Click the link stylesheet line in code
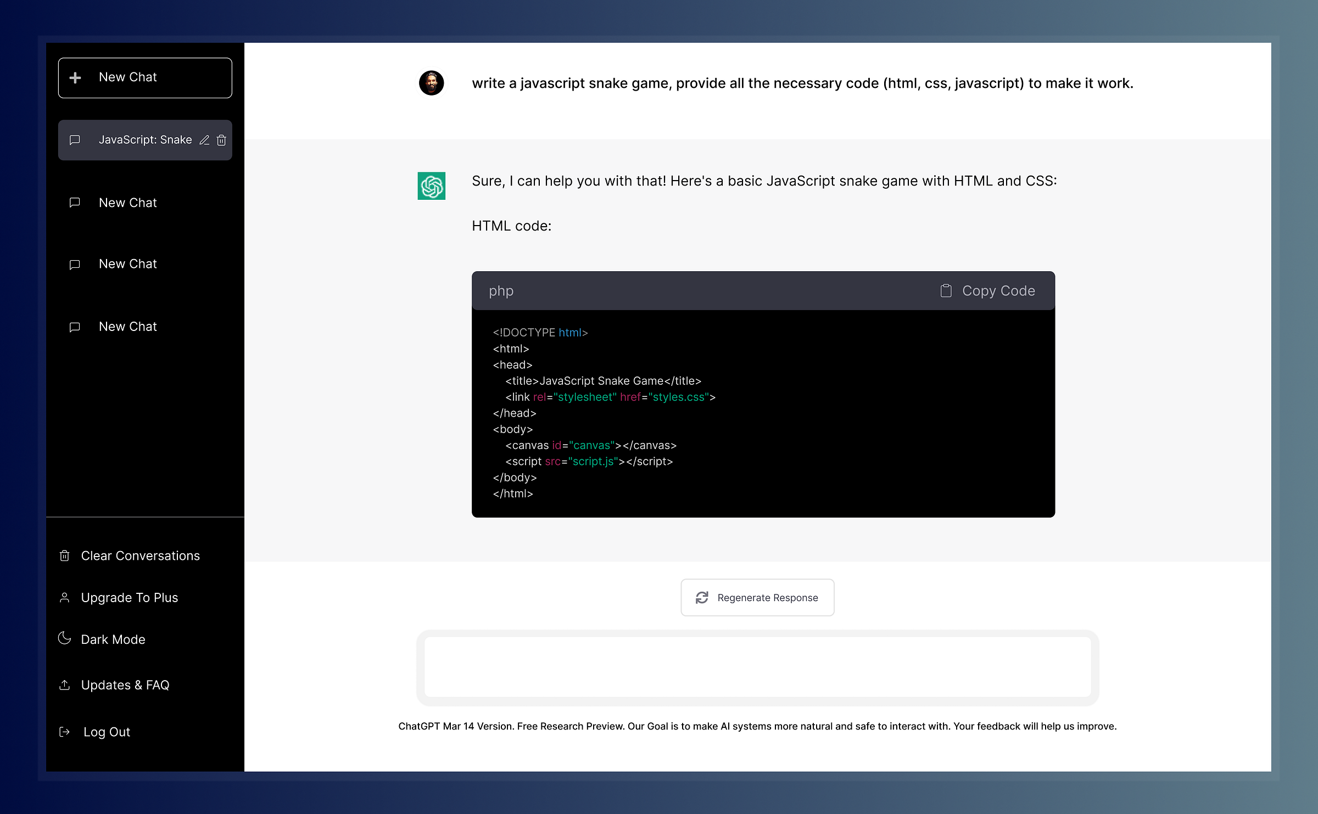The image size is (1318, 814). pos(611,397)
